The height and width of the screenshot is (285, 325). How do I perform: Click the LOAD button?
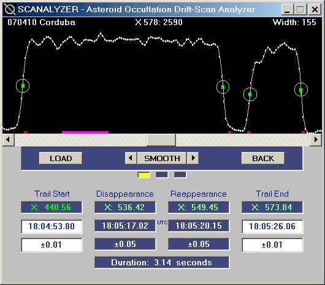pos(61,158)
